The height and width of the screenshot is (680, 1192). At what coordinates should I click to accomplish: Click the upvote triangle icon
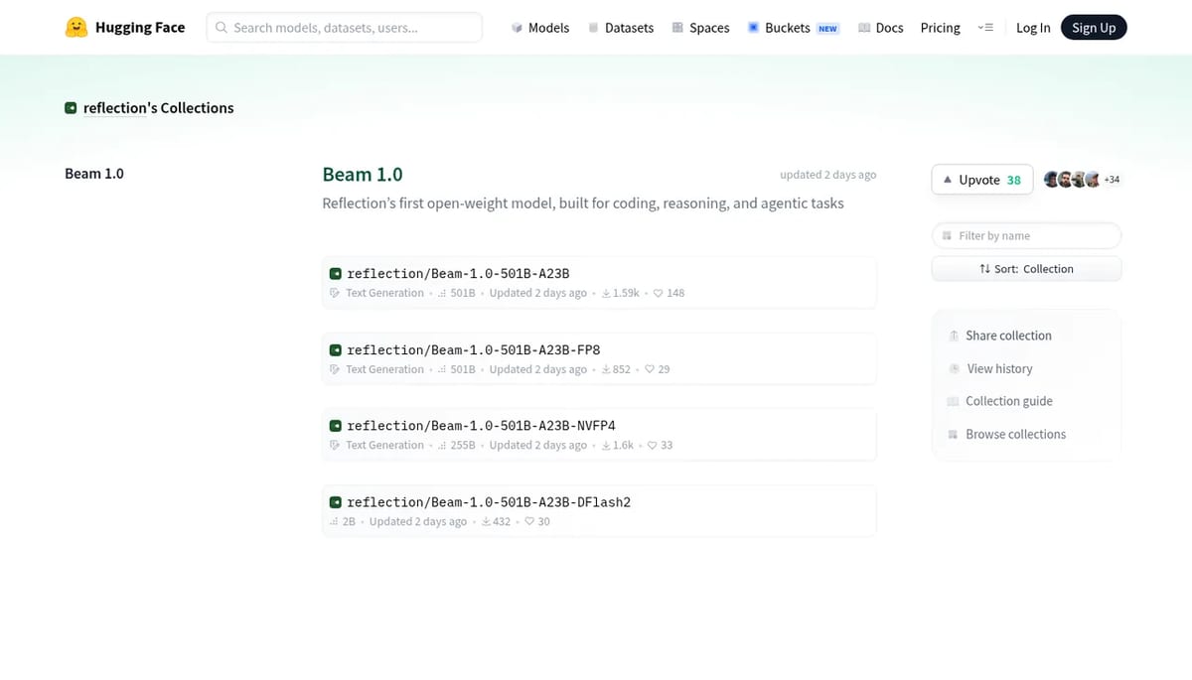pyautogui.click(x=948, y=180)
